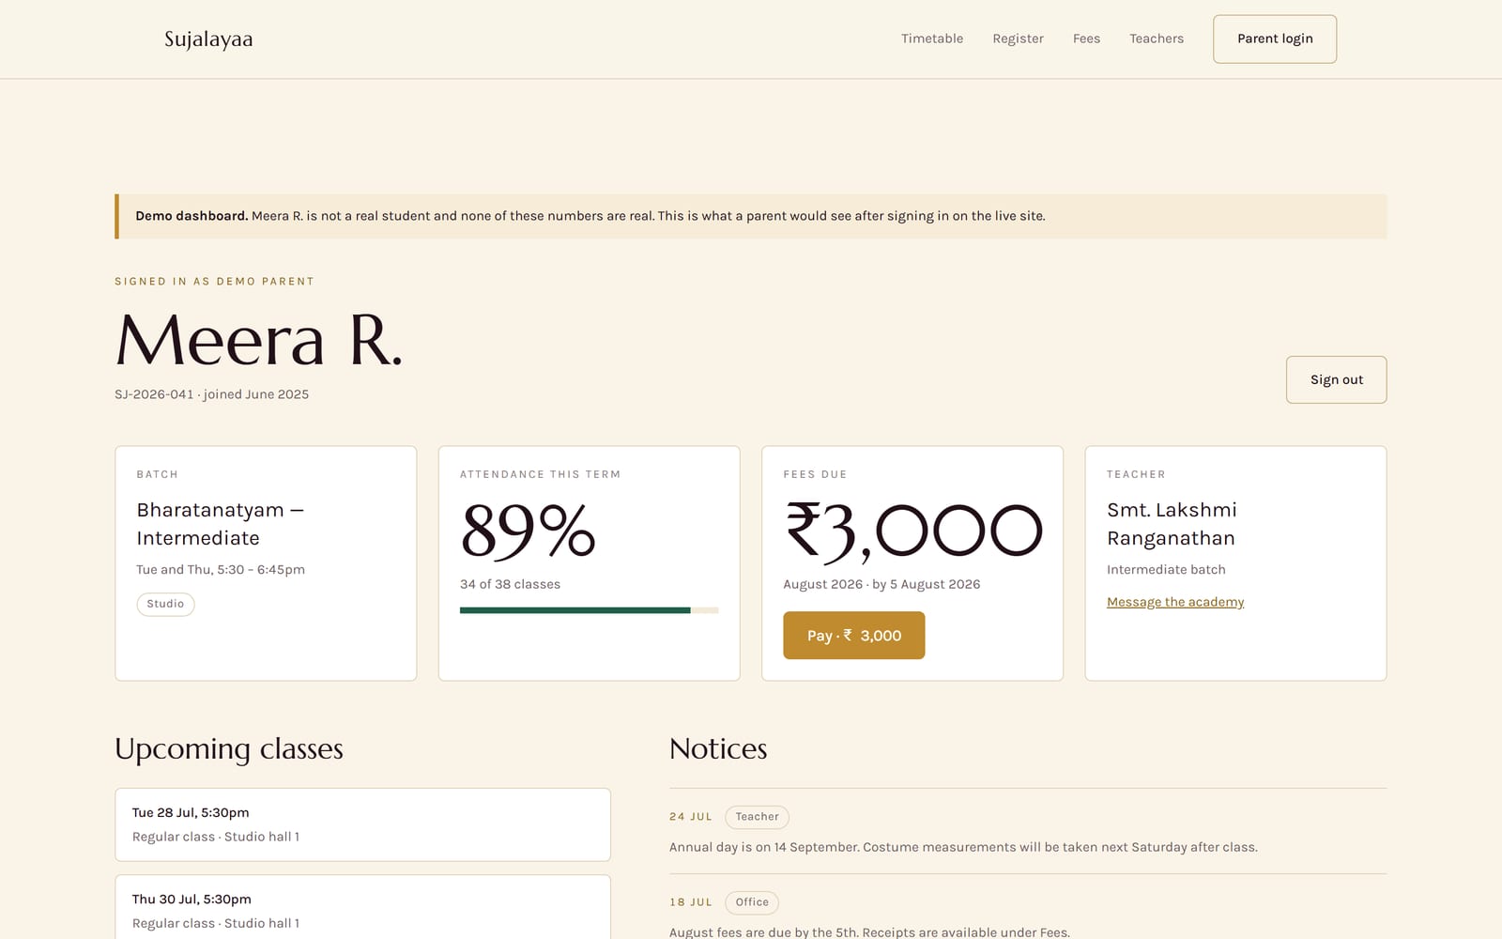Open the Teachers page
Image resolution: width=1502 pixels, height=939 pixels.
click(1157, 38)
